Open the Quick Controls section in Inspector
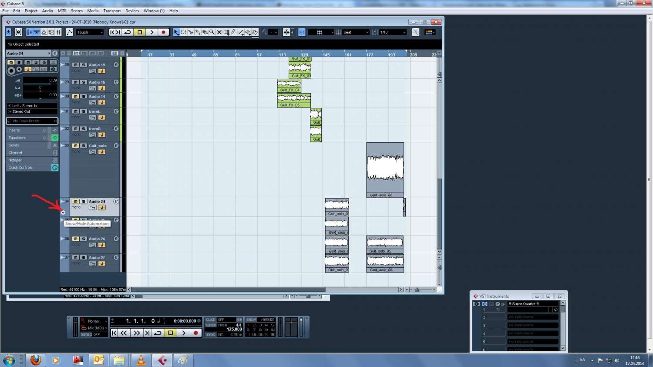This screenshot has width=653, height=367. [x=32, y=168]
